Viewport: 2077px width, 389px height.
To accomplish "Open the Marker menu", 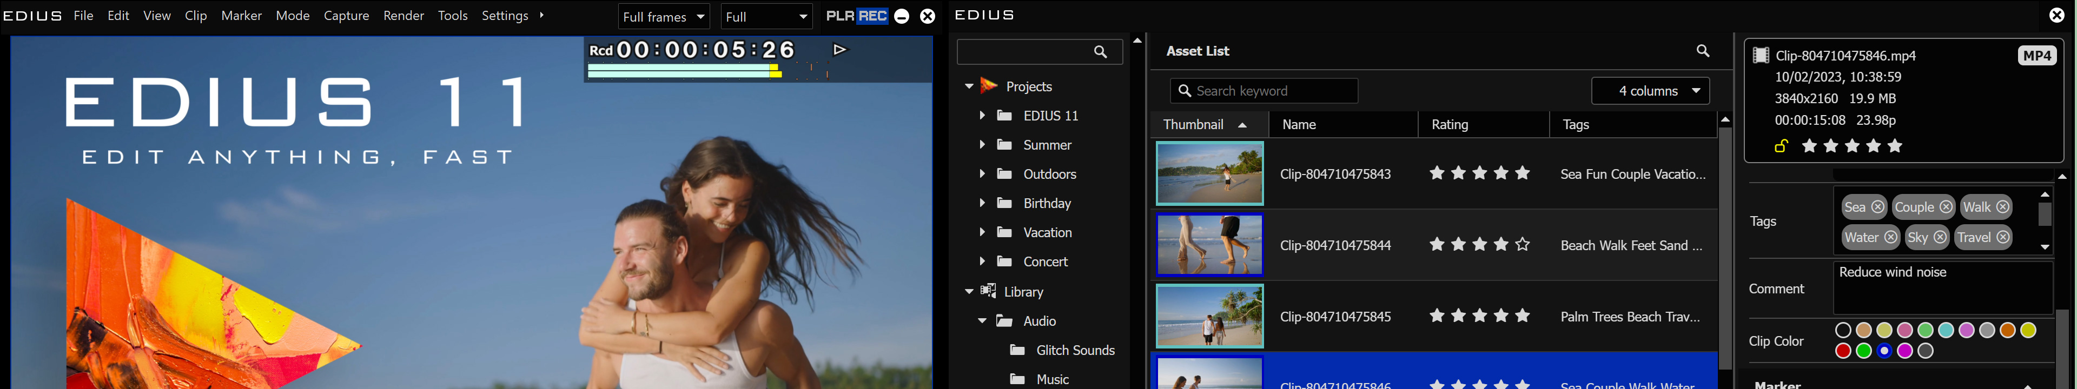I will pos(242,16).
